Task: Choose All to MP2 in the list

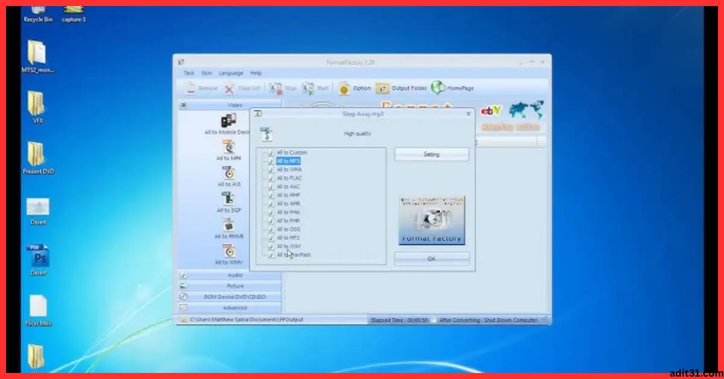Action: pyautogui.click(x=288, y=238)
